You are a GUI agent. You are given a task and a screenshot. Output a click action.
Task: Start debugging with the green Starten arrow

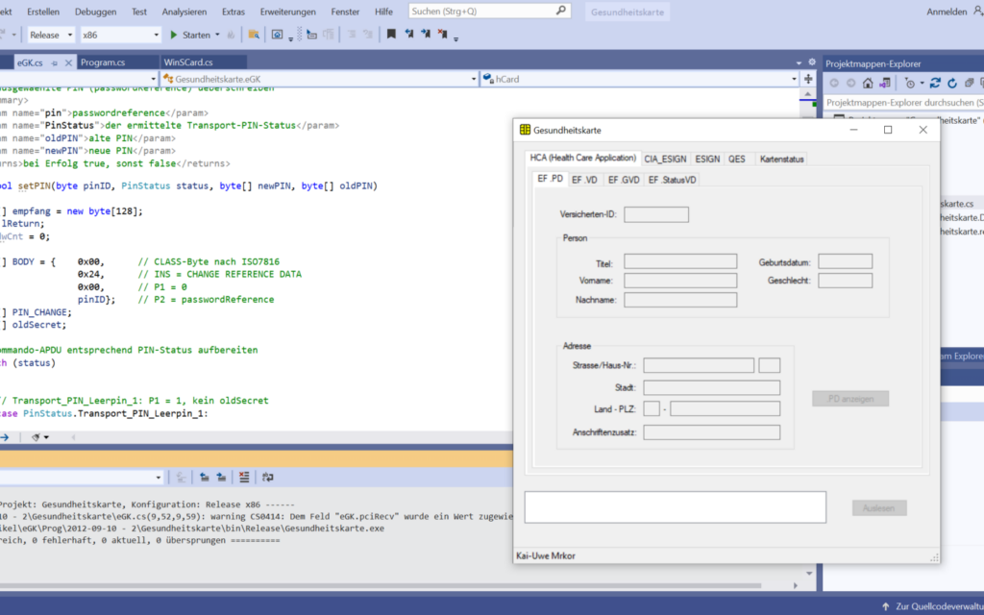click(x=174, y=36)
